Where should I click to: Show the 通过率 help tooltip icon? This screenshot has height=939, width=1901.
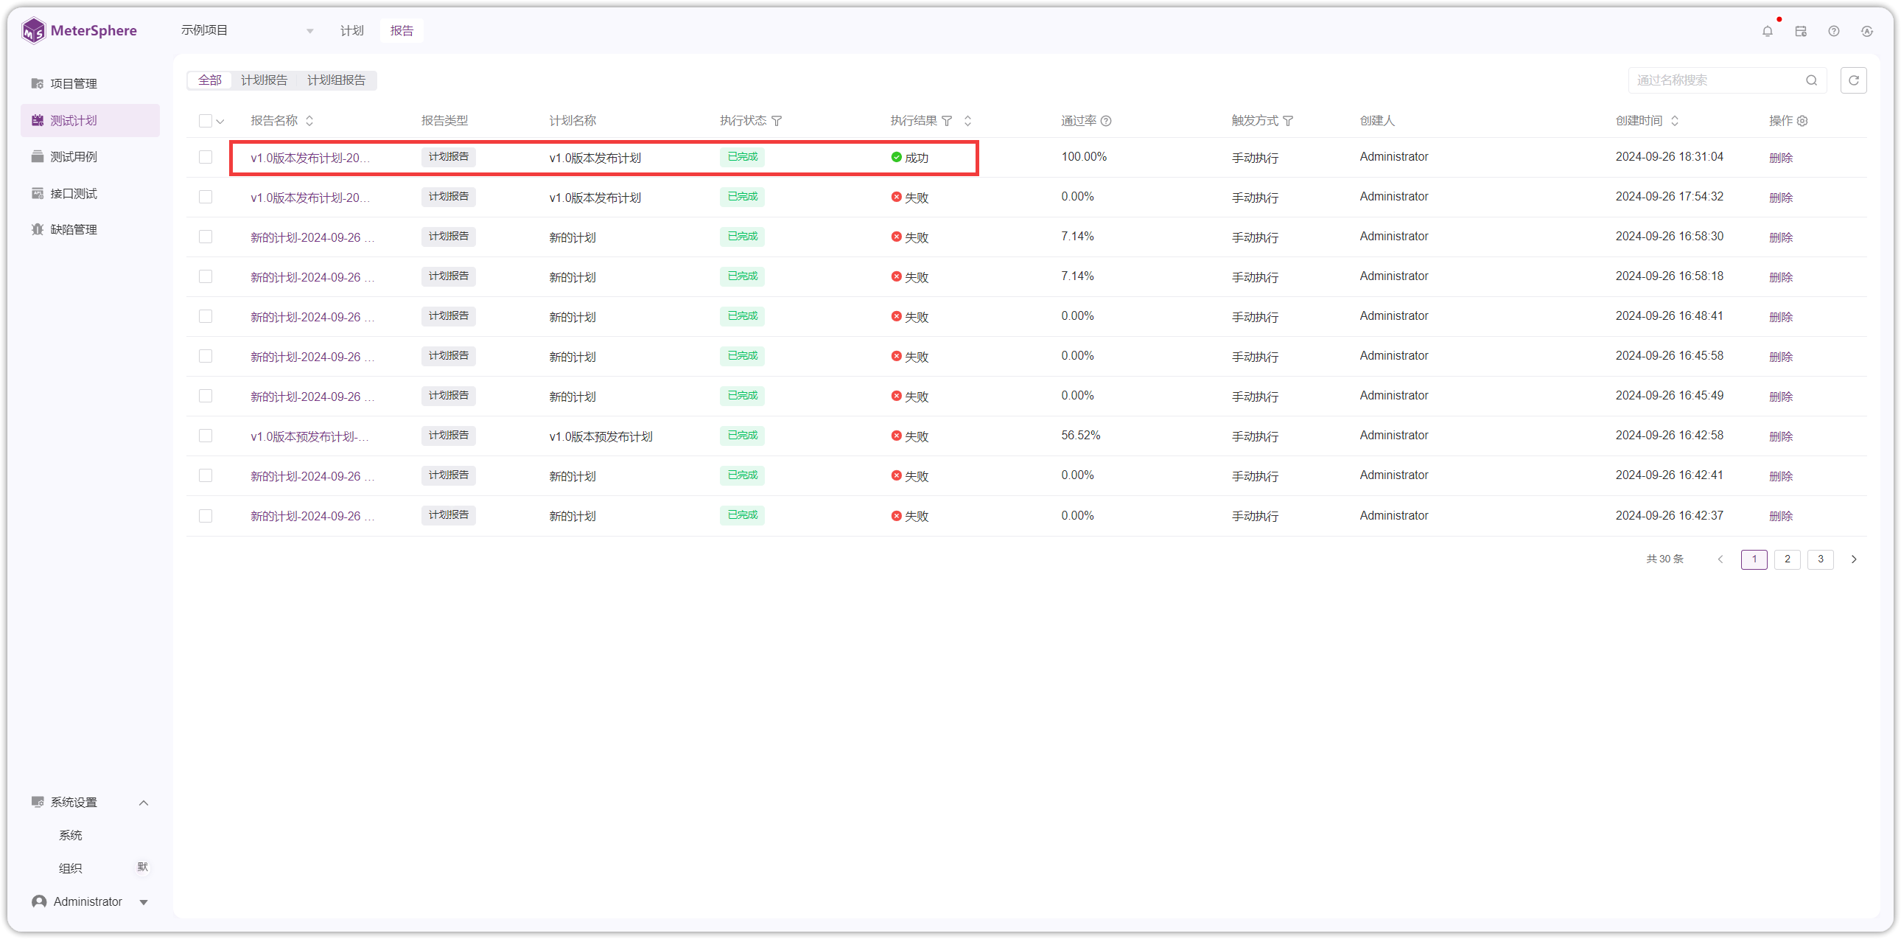pos(1105,121)
